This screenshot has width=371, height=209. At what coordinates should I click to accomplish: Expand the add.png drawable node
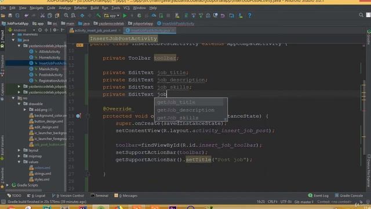pyautogui.click(x=25, y=110)
